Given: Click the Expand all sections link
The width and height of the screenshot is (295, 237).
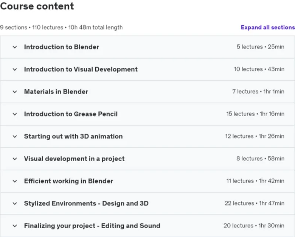Looking at the screenshot, I should pos(268,27).
